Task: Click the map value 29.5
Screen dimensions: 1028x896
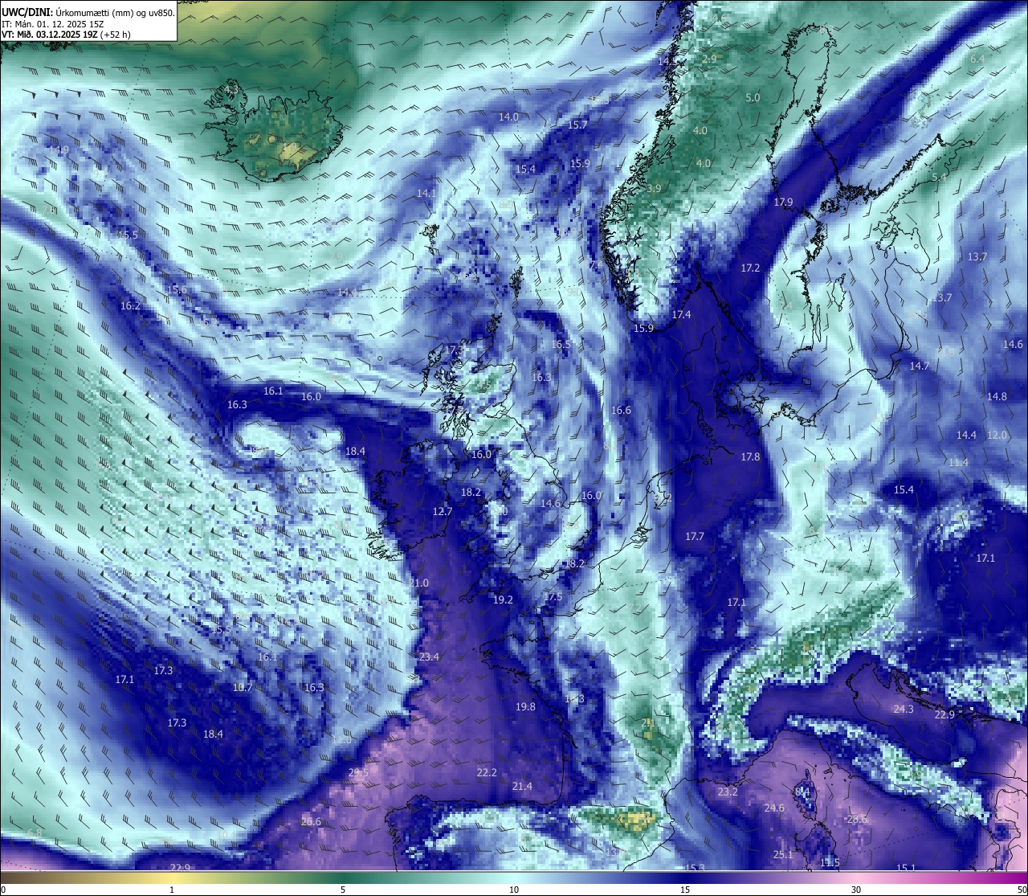Action: tap(358, 772)
